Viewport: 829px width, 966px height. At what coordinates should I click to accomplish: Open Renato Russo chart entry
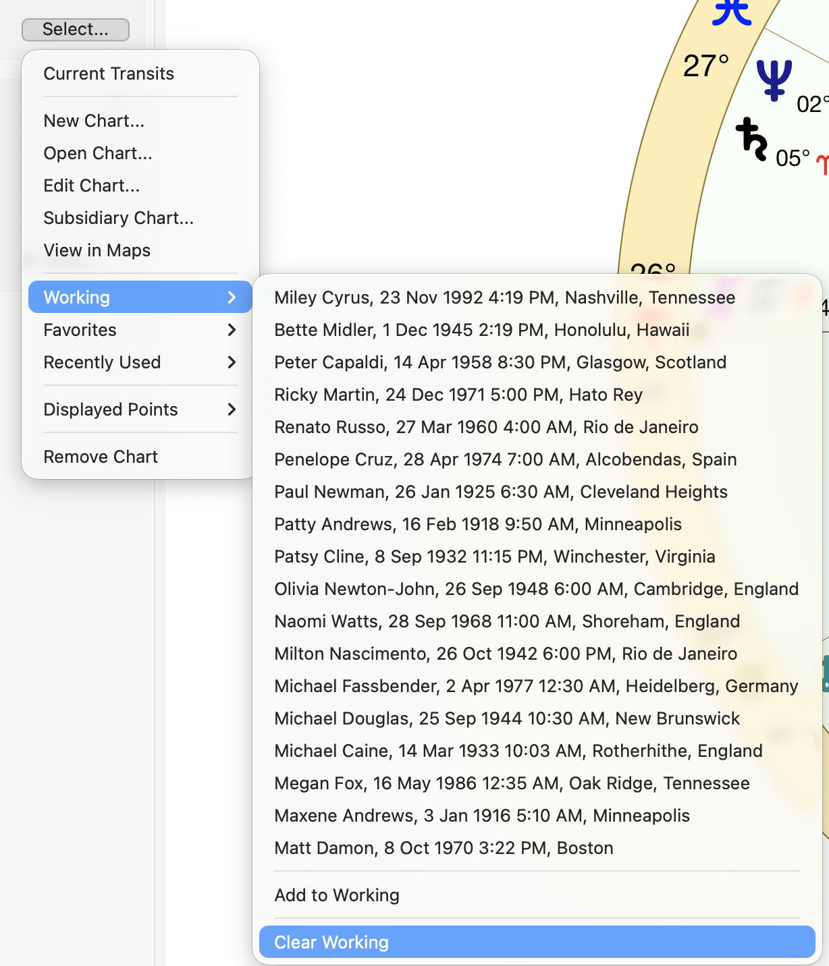(x=537, y=427)
